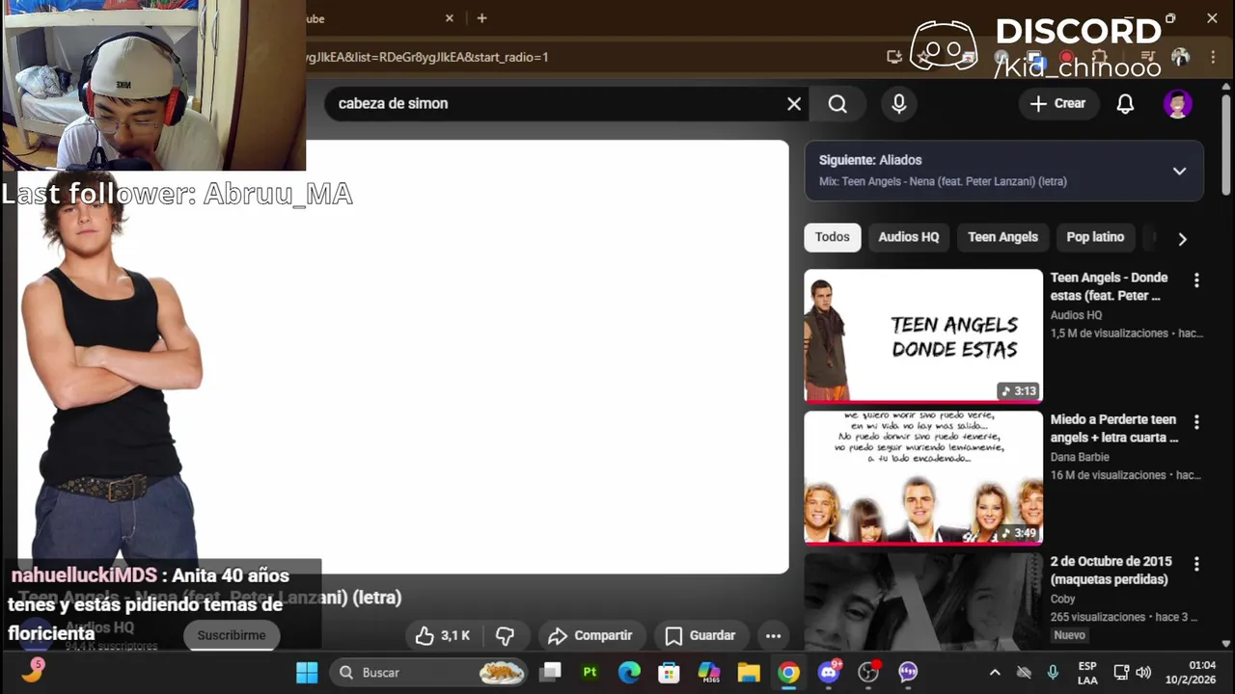This screenshot has height=694, width=1235.
Task: Open options menu for Donde estas video
Action: point(1196,280)
